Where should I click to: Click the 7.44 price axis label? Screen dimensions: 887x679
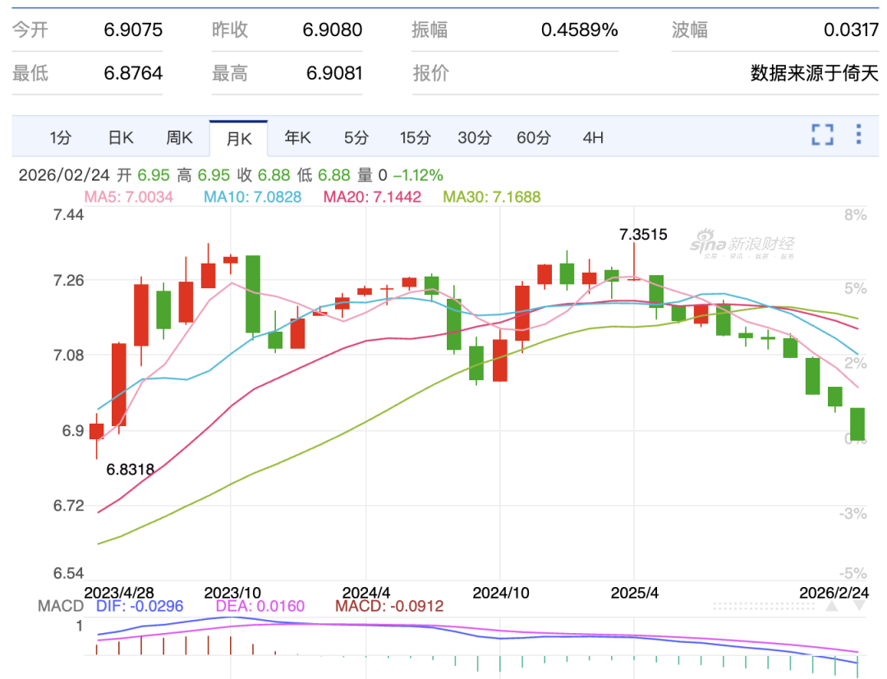click(x=68, y=215)
